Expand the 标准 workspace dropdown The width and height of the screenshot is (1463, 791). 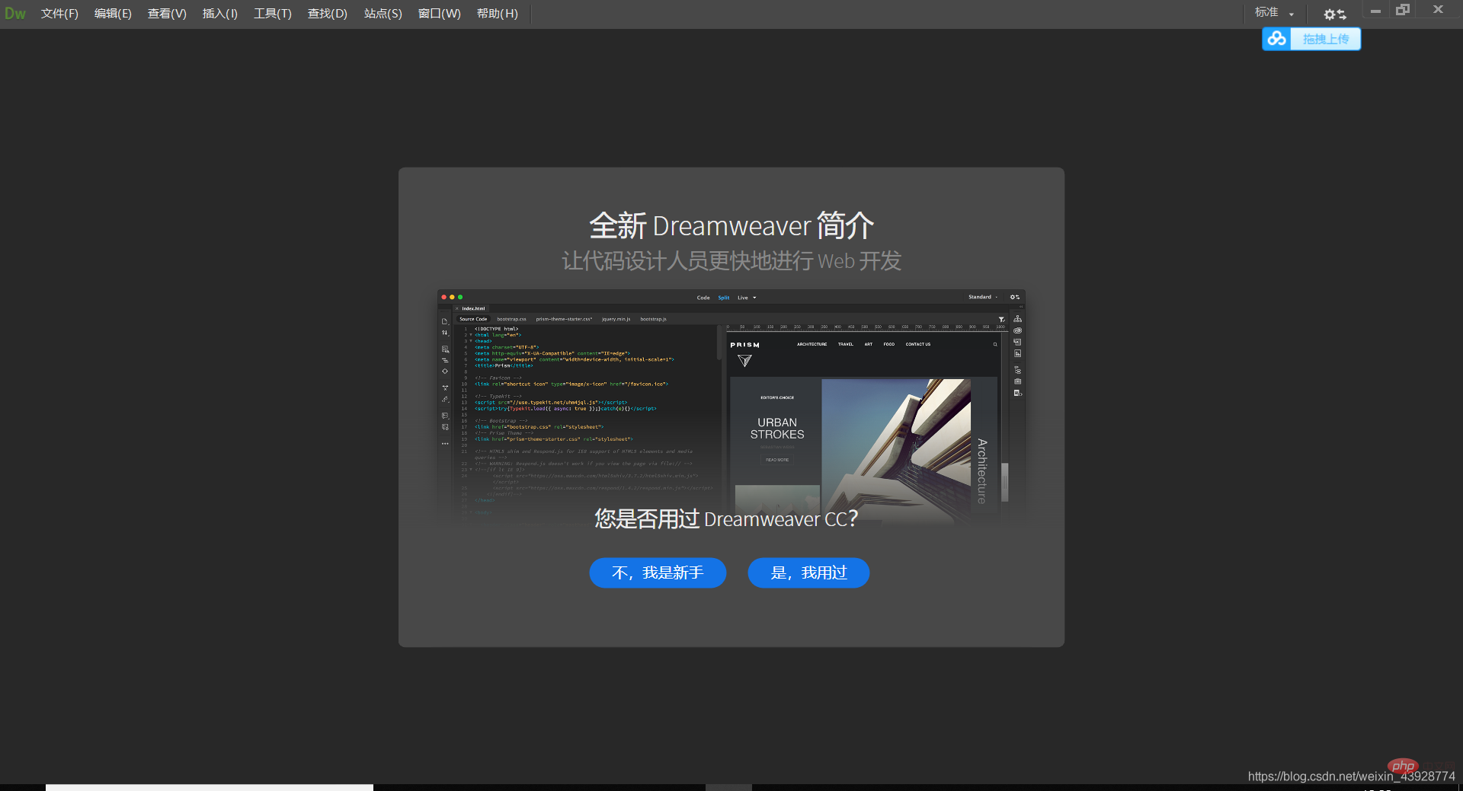pos(1274,13)
